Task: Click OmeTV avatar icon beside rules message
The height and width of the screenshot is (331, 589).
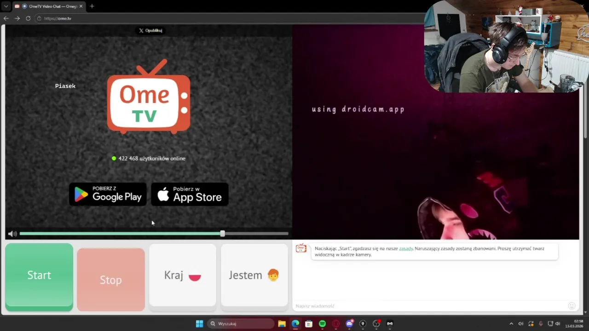Action: pyautogui.click(x=301, y=249)
